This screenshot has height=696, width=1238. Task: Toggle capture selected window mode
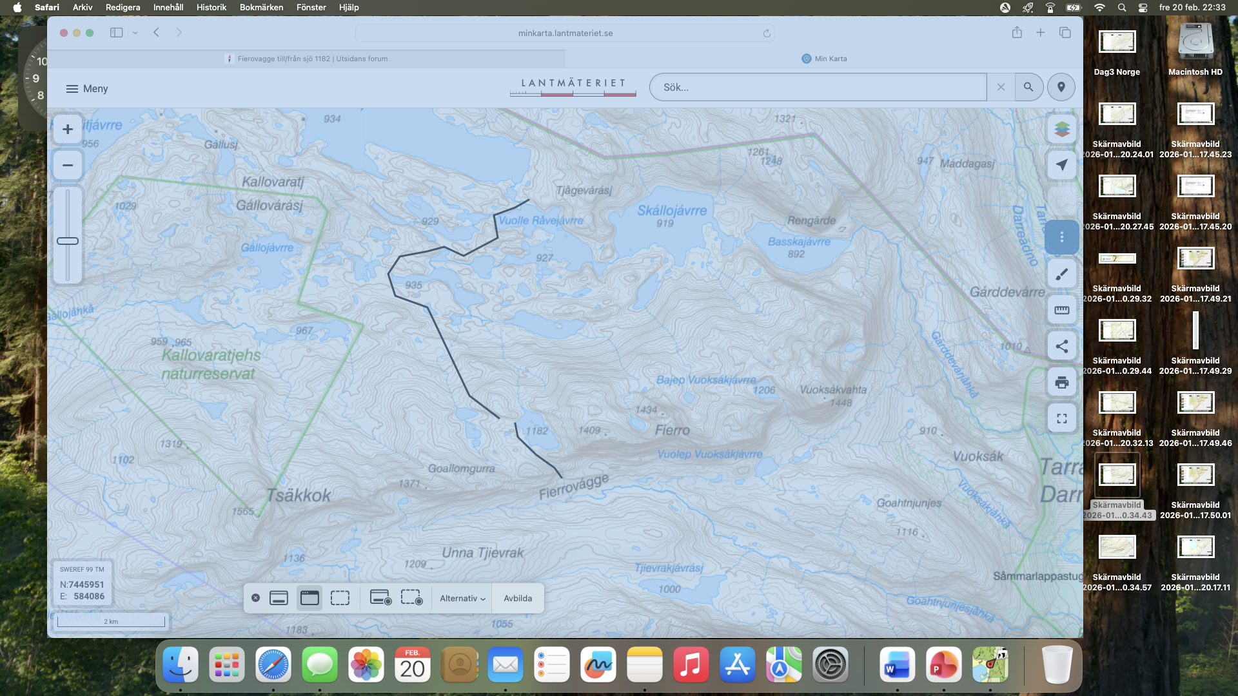click(x=309, y=598)
